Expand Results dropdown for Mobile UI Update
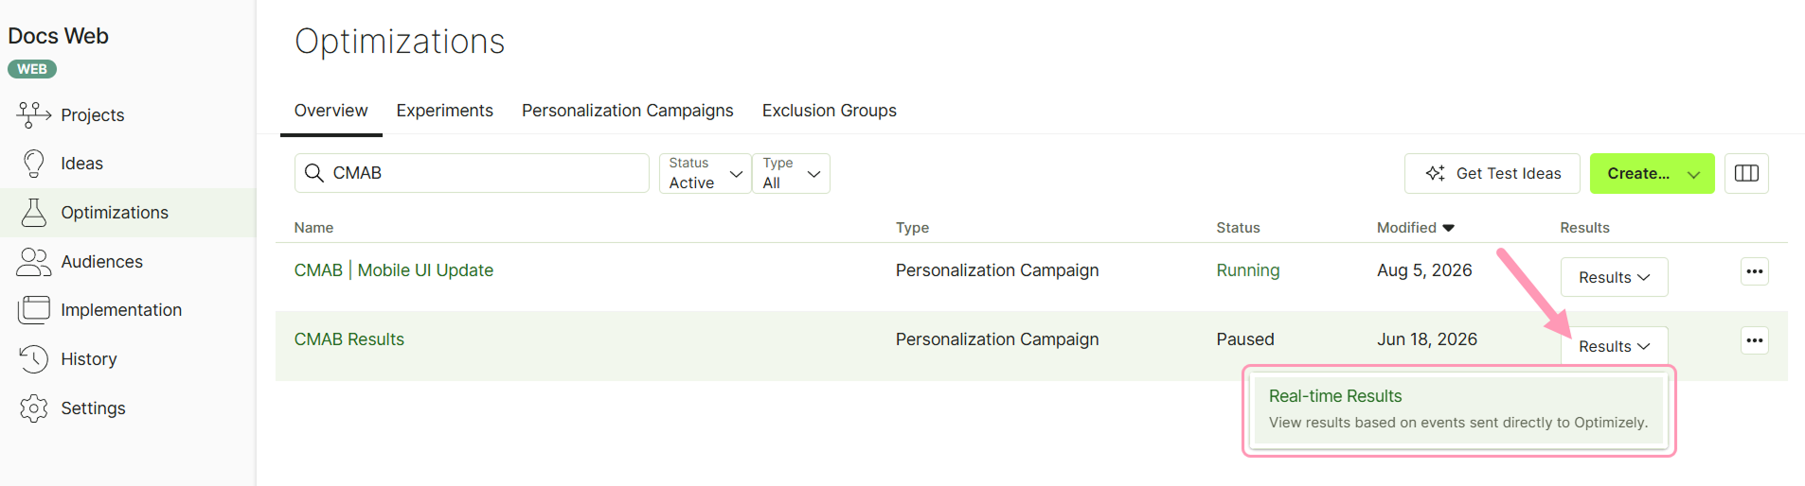 tap(1614, 277)
